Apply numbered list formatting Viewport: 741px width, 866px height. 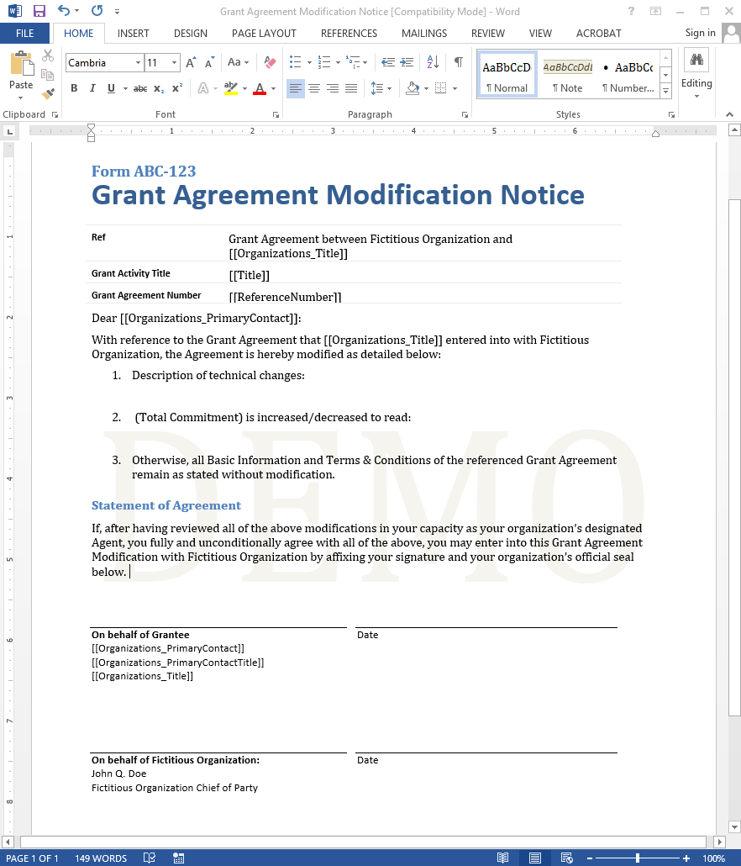click(x=324, y=62)
